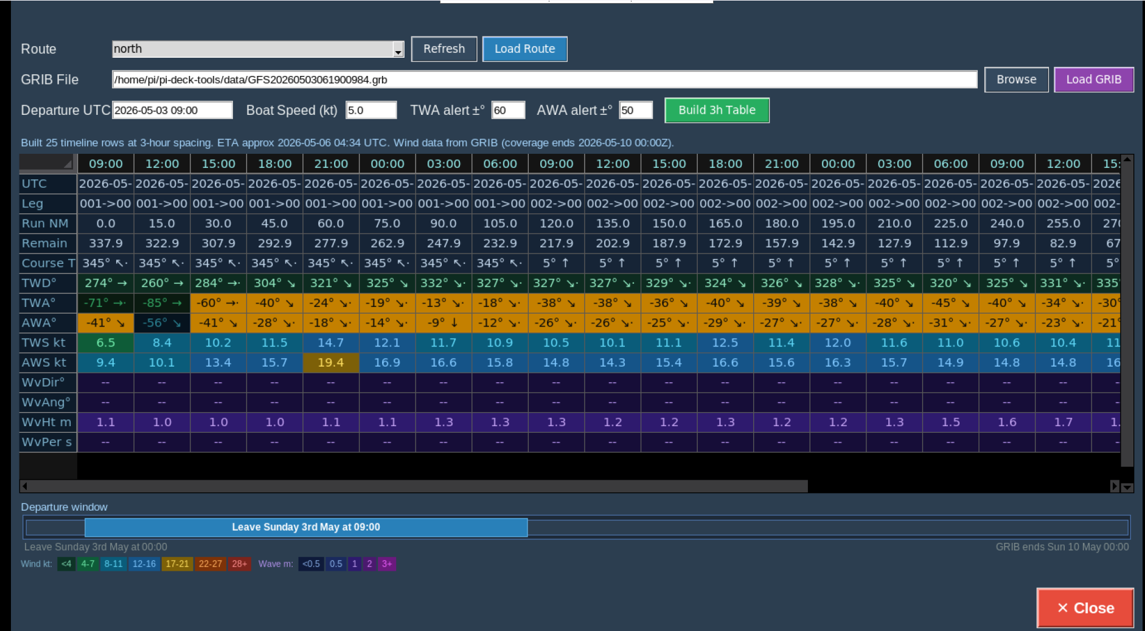Click the TWD cell showing 331°
The width and height of the screenshot is (1145, 631).
[1063, 283]
